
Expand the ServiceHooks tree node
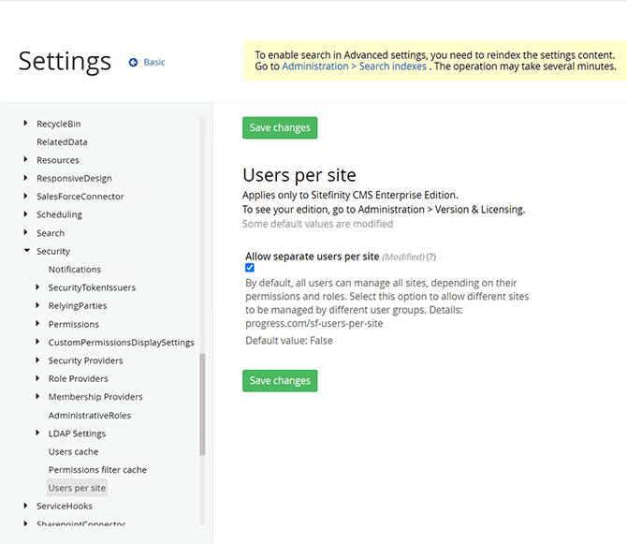point(26,506)
